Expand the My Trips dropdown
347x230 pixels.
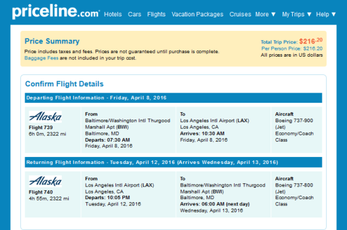297,14
